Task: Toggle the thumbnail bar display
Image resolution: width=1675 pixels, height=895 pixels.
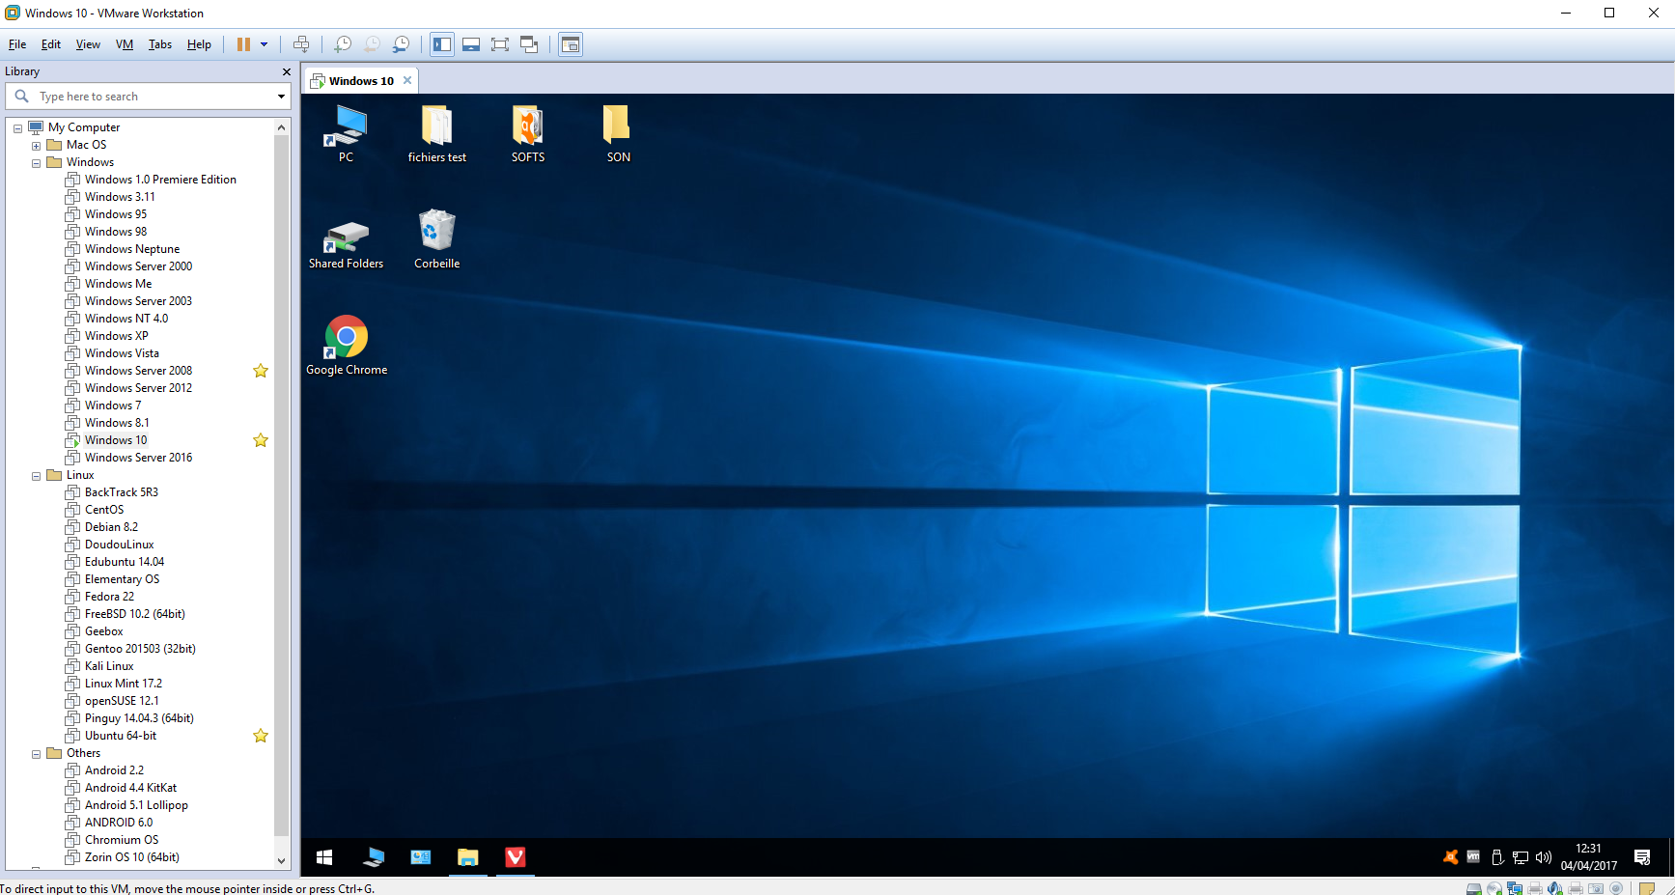Action: pyautogui.click(x=471, y=44)
